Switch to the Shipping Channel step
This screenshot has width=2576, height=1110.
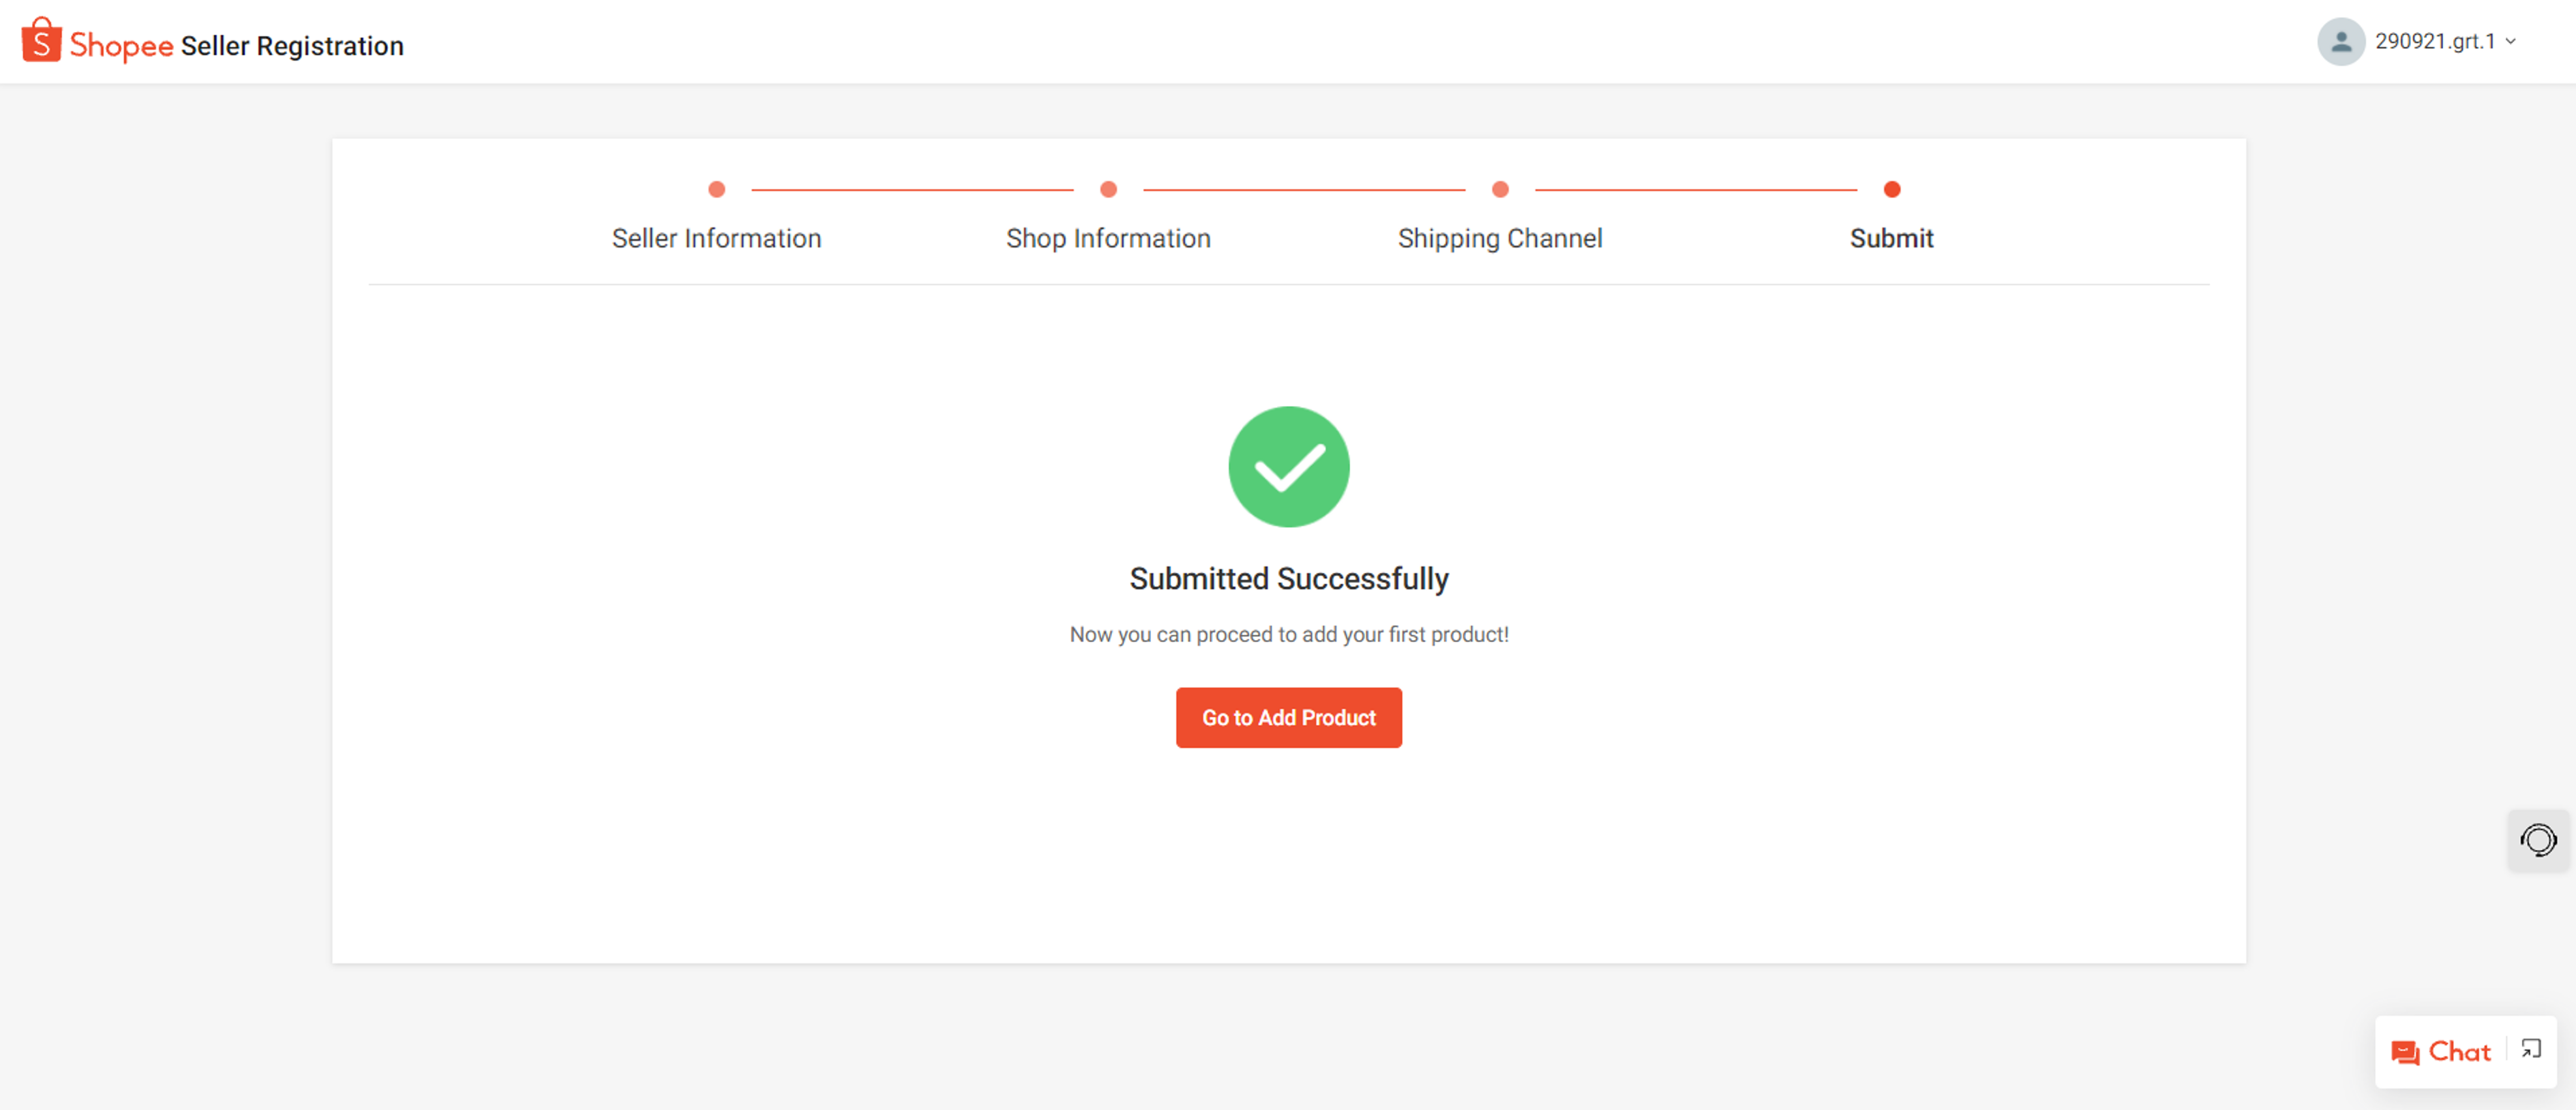tap(1499, 238)
